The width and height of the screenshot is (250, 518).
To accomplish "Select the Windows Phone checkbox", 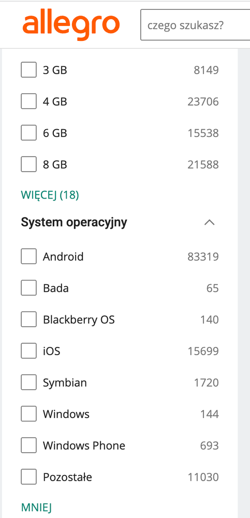I will [28, 445].
